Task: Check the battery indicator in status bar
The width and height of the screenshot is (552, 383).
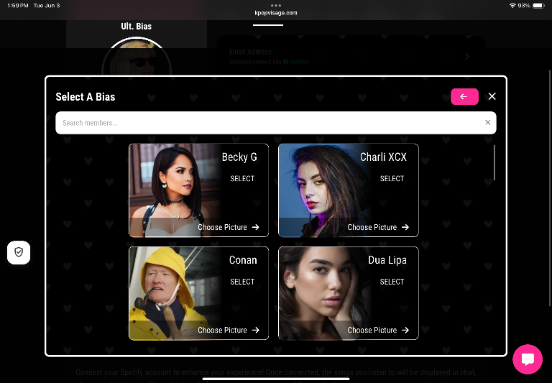Action: click(538, 6)
